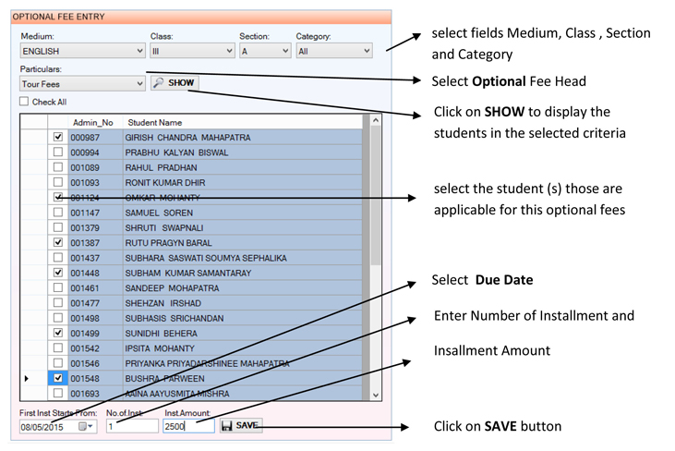Uncheck student 001499 Sunidhi Behera
Viewport: 675px width, 451px height.
pyautogui.click(x=57, y=333)
